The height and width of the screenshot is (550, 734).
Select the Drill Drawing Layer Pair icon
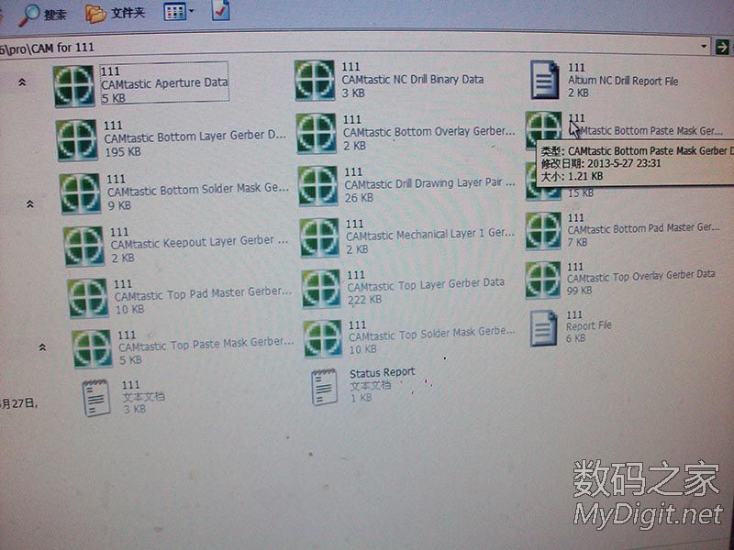[318, 186]
